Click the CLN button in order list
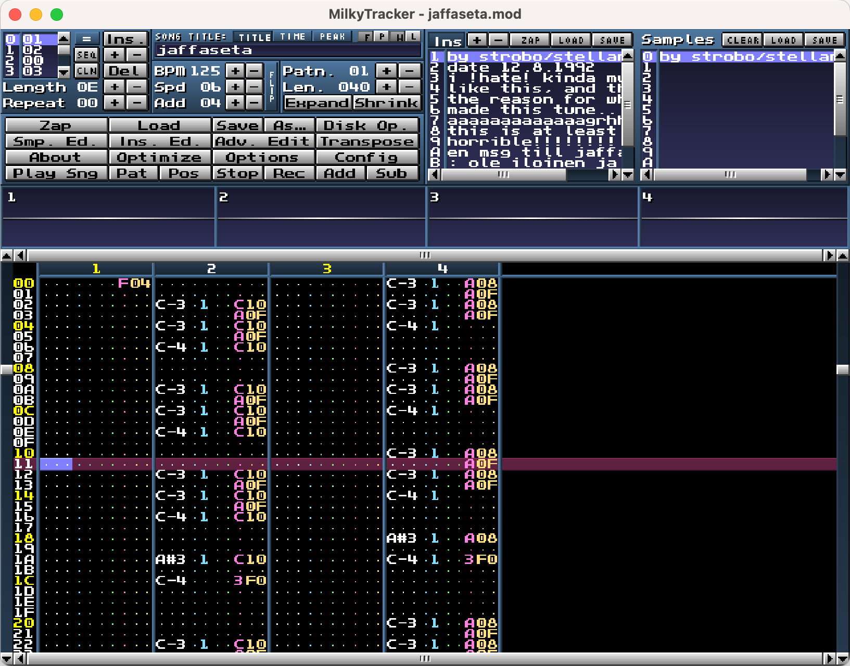The height and width of the screenshot is (666, 850). click(86, 71)
